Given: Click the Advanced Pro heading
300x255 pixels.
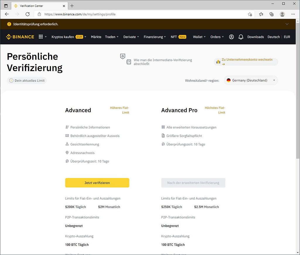Looking at the screenshot, I should pos(179,110).
